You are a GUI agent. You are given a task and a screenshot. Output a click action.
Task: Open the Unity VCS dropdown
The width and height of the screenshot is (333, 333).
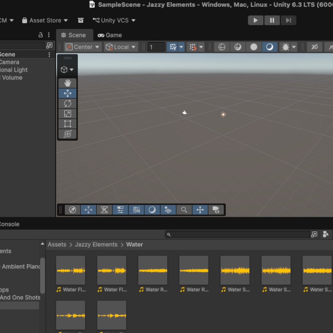(114, 20)
